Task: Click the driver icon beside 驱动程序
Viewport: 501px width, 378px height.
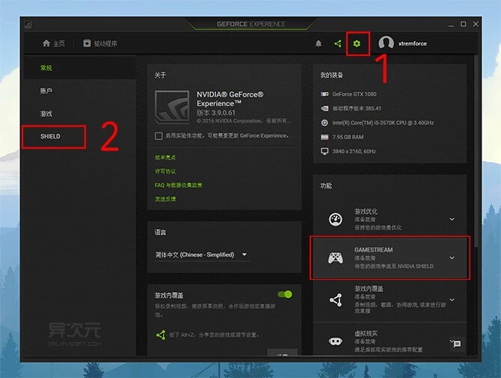Action: pos(87,43)
